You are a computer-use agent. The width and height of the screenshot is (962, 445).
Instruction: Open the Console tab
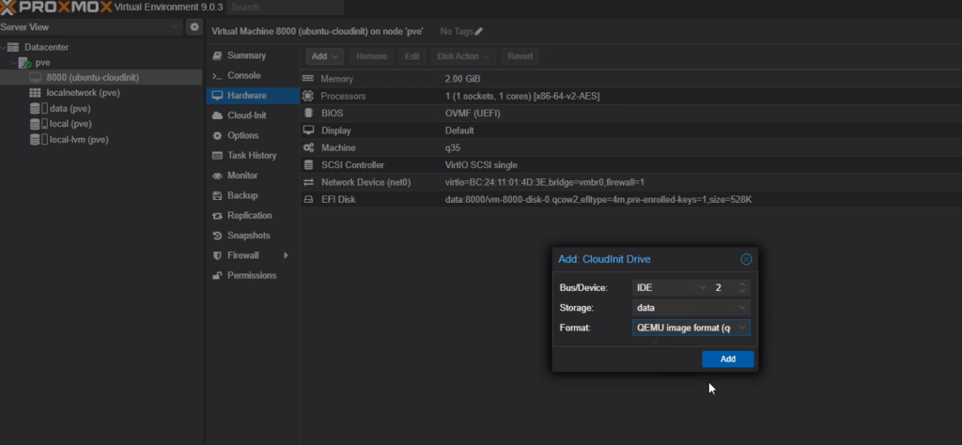243,75
